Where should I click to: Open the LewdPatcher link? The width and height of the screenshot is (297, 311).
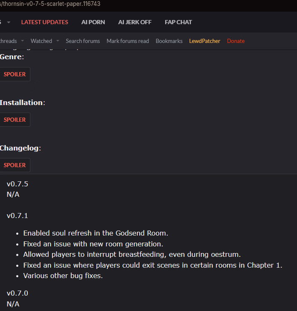205,41
